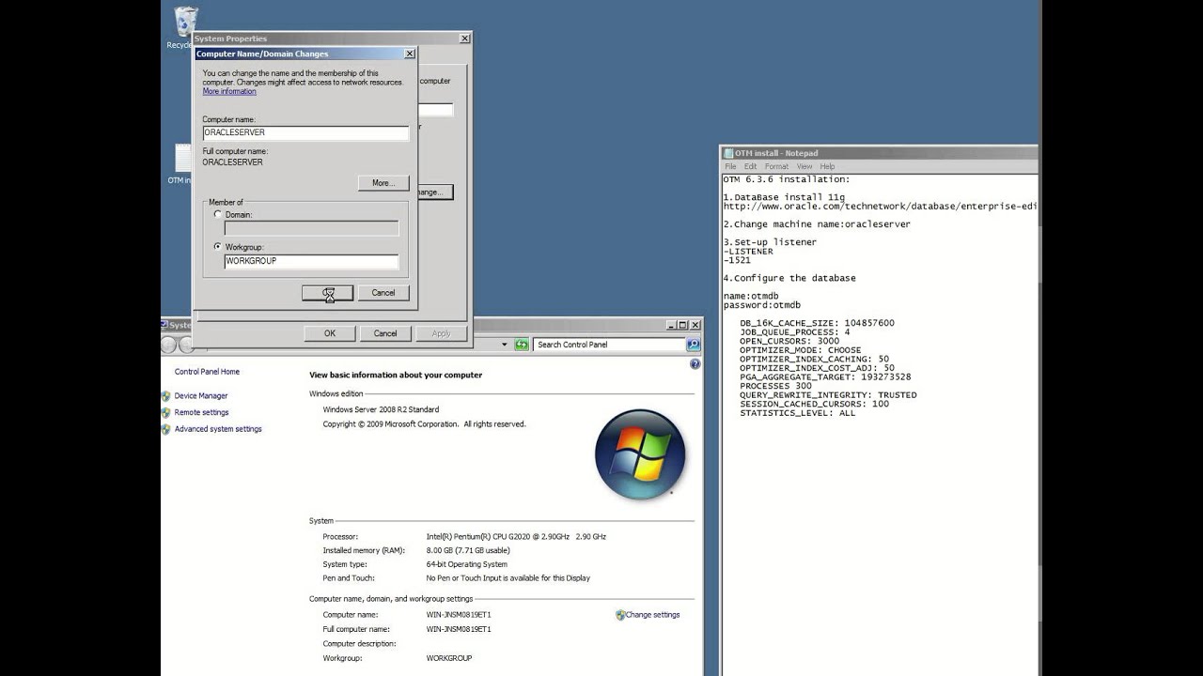Open Remote settings link

point(201,412)
